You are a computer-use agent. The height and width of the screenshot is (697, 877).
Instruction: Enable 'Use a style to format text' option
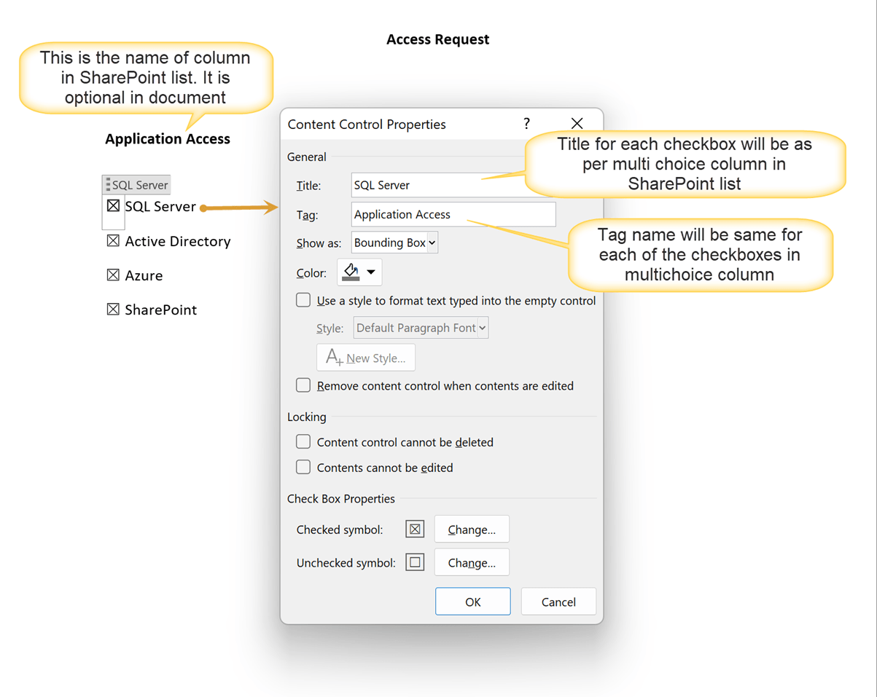(x=303, y=299)
